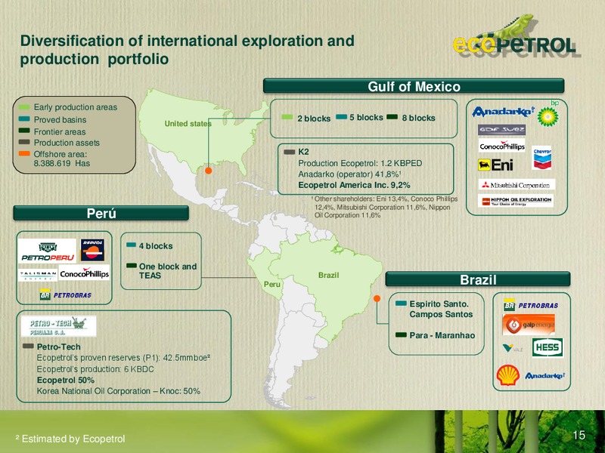
Task: Click the Anadarko logo in Gulf of Mexico box
Action: point(503,112)
